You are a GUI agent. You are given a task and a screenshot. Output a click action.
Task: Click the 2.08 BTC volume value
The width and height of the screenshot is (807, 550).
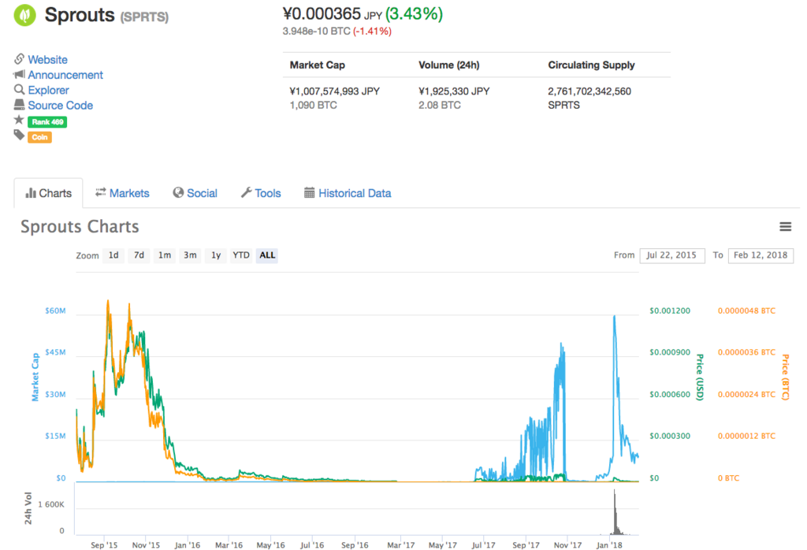[x=440, y=106]
